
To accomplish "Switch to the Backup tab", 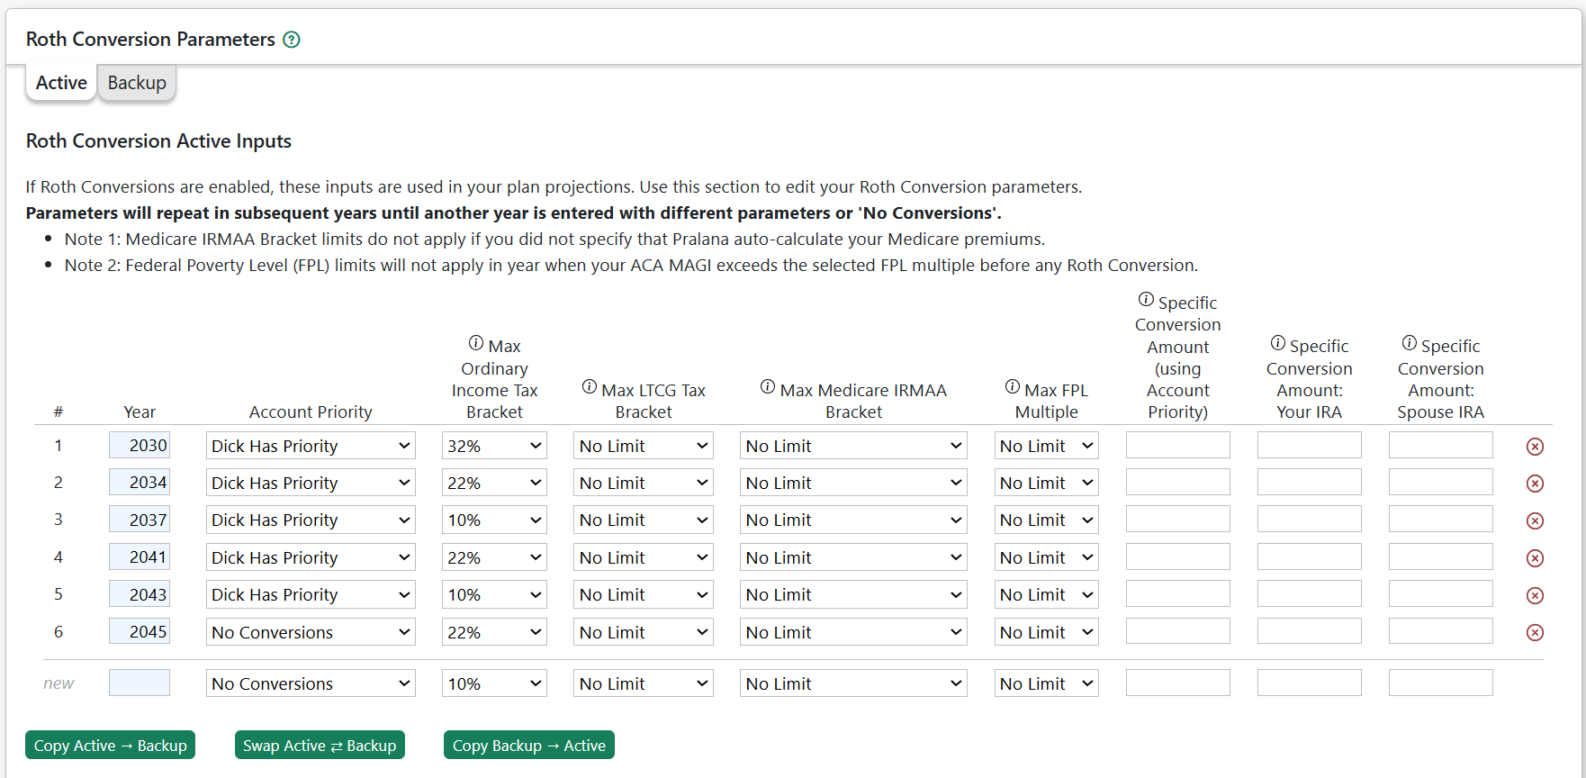I will pyautogui.click(x=137, y=83).
